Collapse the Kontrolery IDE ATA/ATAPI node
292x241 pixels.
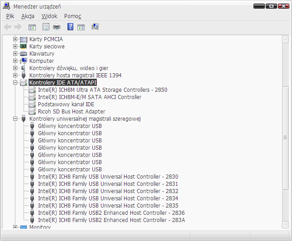(x=15, y=83)
